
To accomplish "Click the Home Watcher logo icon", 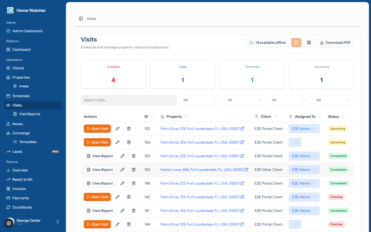I will pos(10,10).
